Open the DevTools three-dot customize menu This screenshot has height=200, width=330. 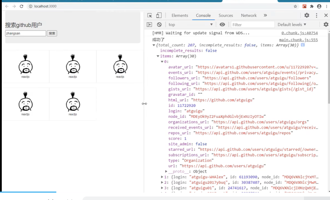[317, 15]
